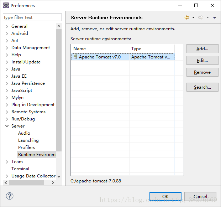Open the forward history dropdown arrow
Image resolution: width=221 pixels, height=207 pixels.
[x=207, y=17]
